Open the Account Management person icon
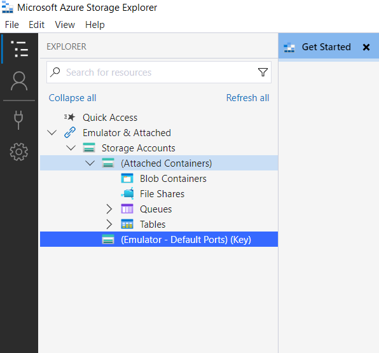Viewport: 379px width, 353px height. 19,81
